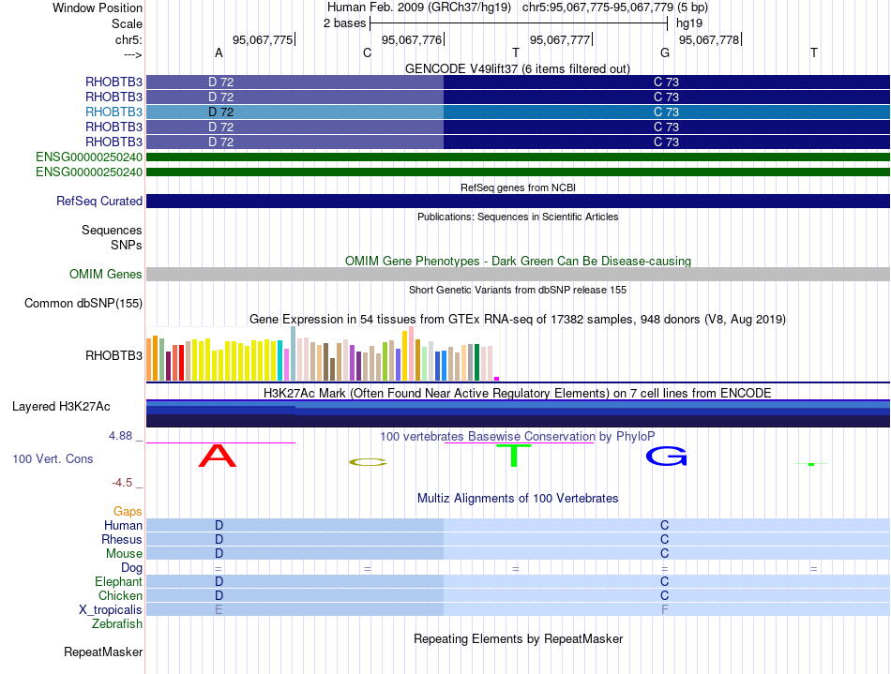The width and height of the screenshot is (891, 674).
Task: Click the Elephant alignment row label
Action: [118, 581]
